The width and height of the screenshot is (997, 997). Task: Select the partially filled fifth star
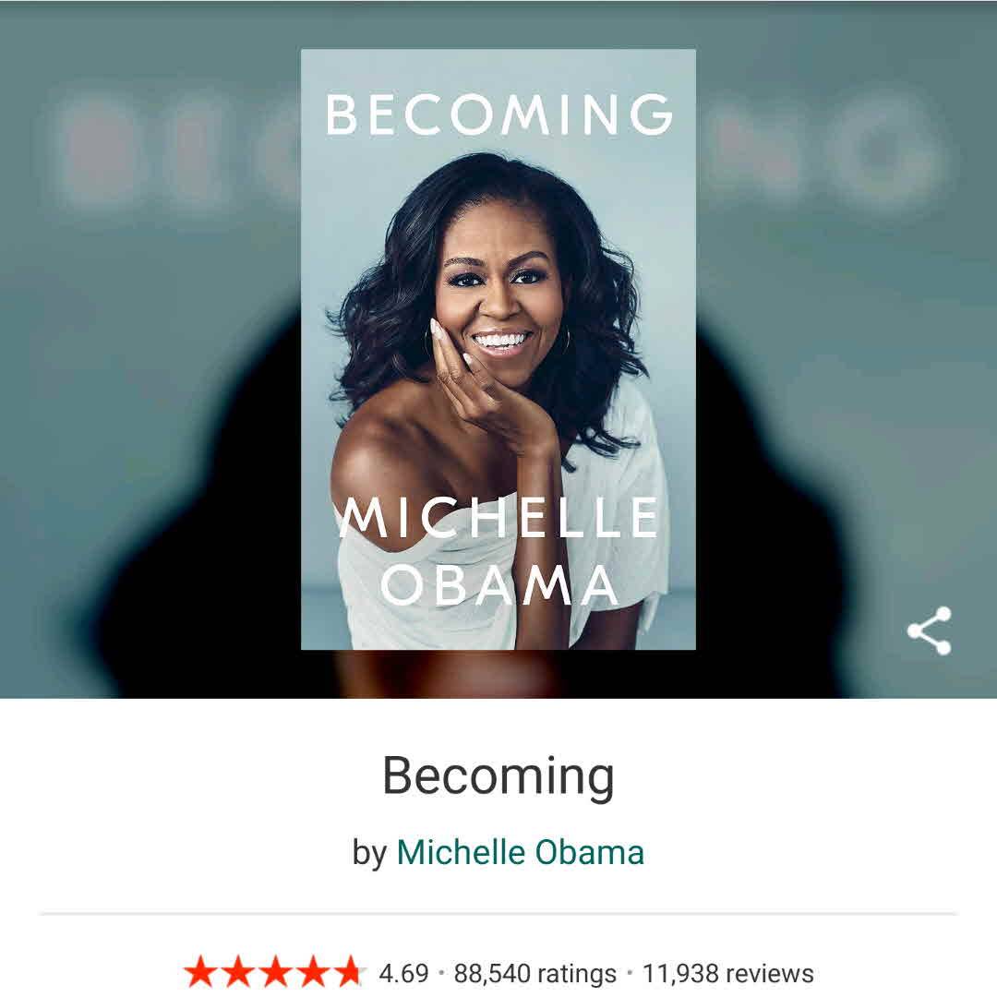[x=350, y=973]
